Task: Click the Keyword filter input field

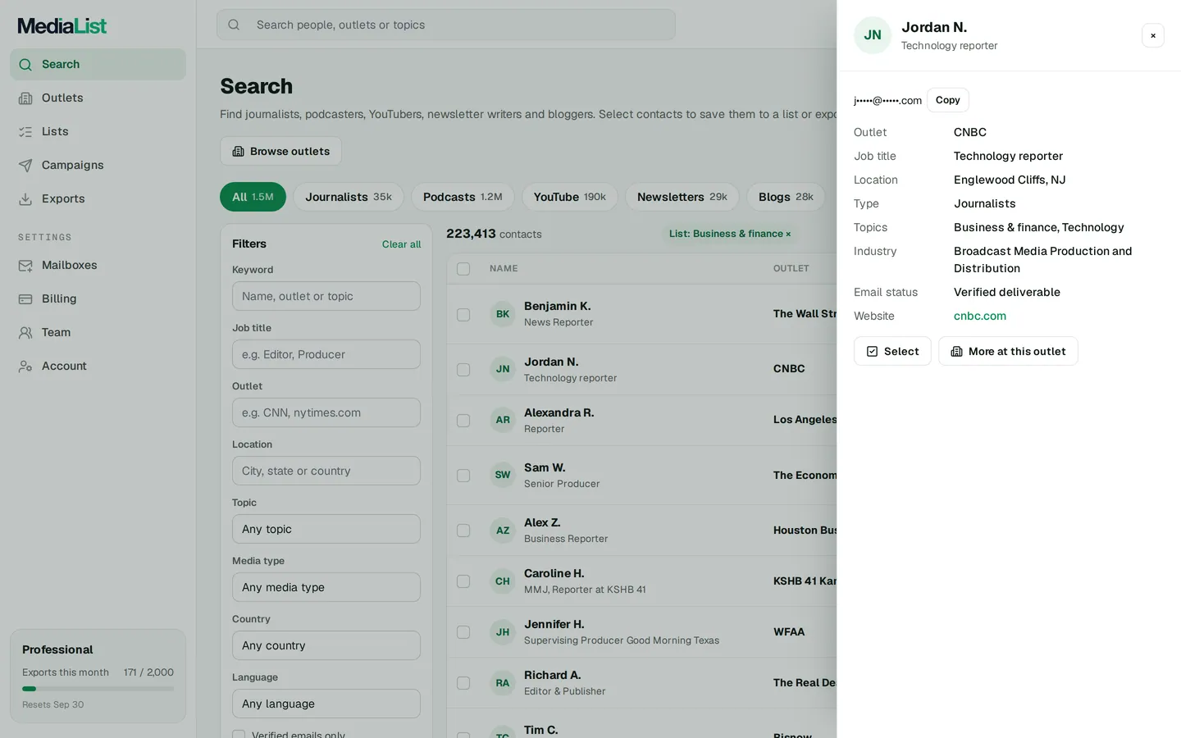Action: (x=326, y=296)
